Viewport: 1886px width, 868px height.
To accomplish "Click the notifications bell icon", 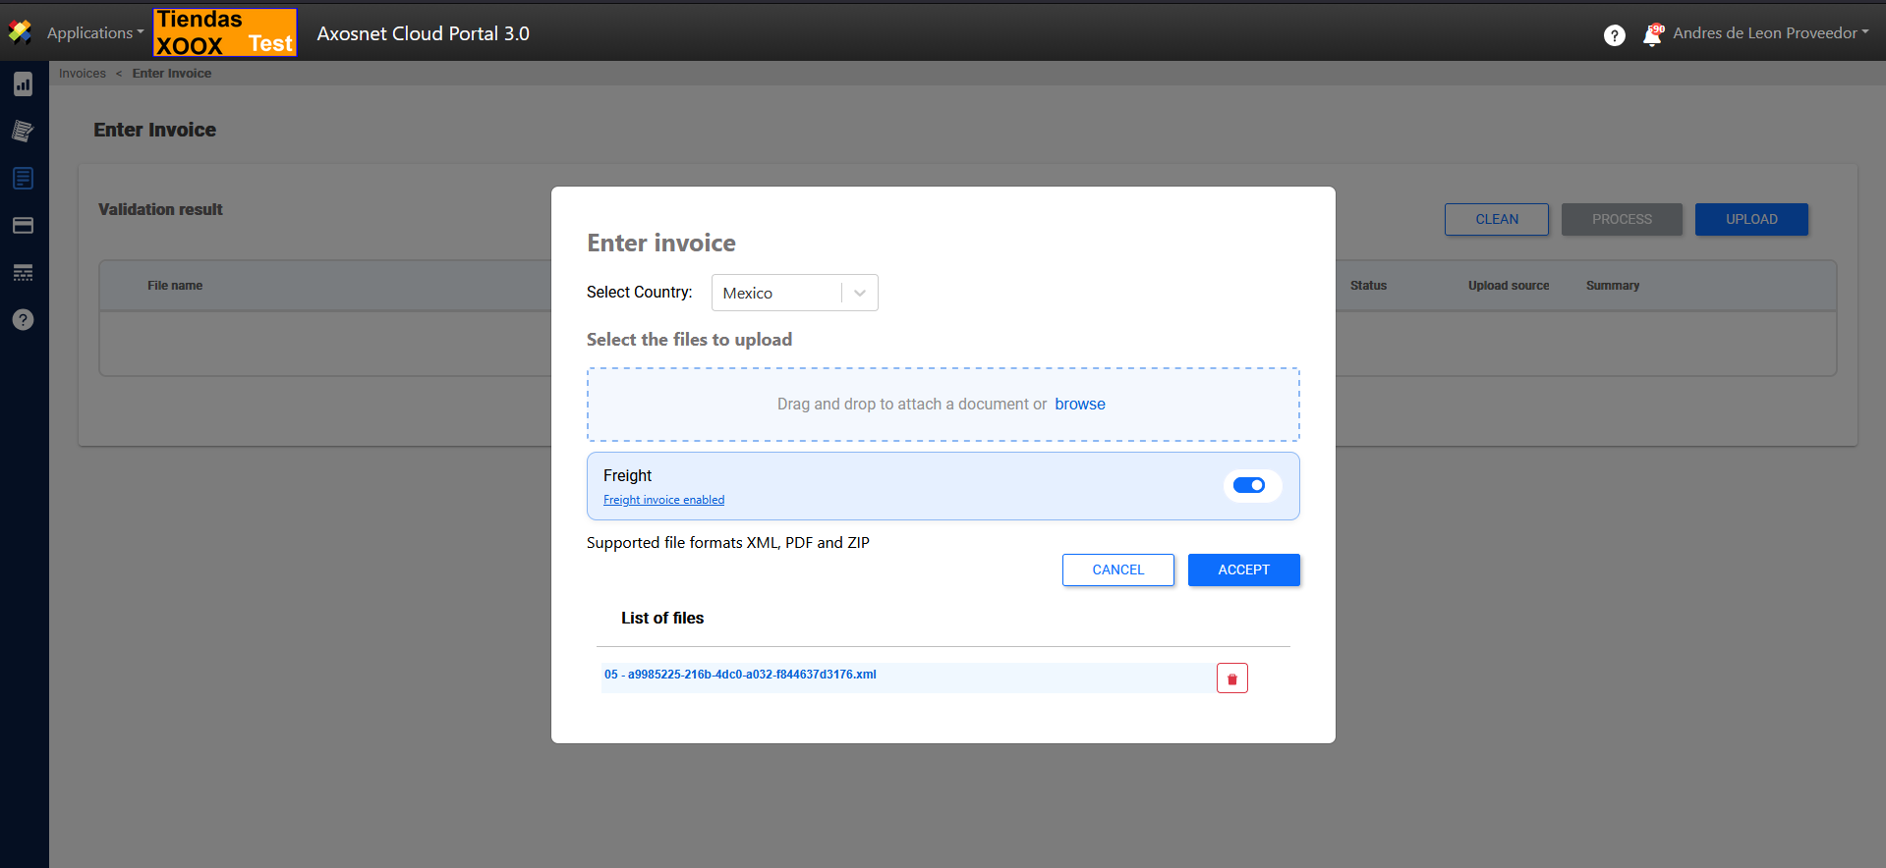I will click(1652, 35).
